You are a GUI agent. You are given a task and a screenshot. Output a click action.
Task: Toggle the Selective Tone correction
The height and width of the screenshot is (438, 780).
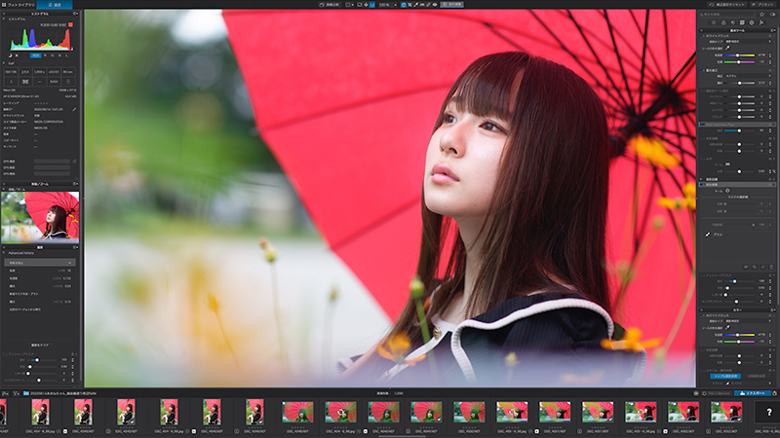702,91
